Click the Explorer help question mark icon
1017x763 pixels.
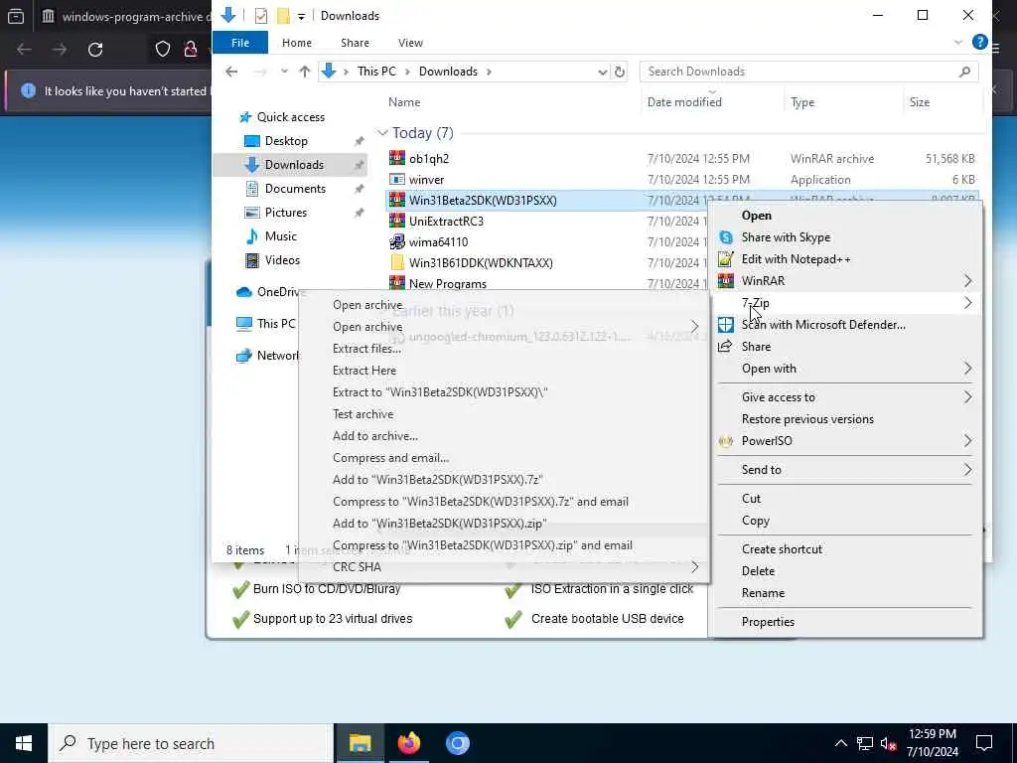(x=979, y=42)
